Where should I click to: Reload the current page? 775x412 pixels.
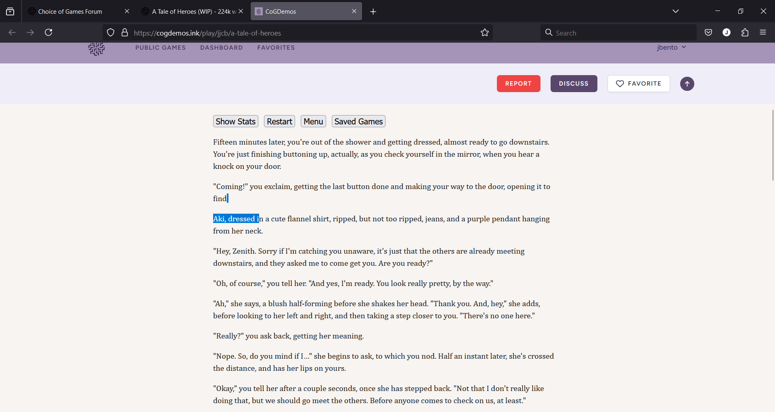(48, 32)
